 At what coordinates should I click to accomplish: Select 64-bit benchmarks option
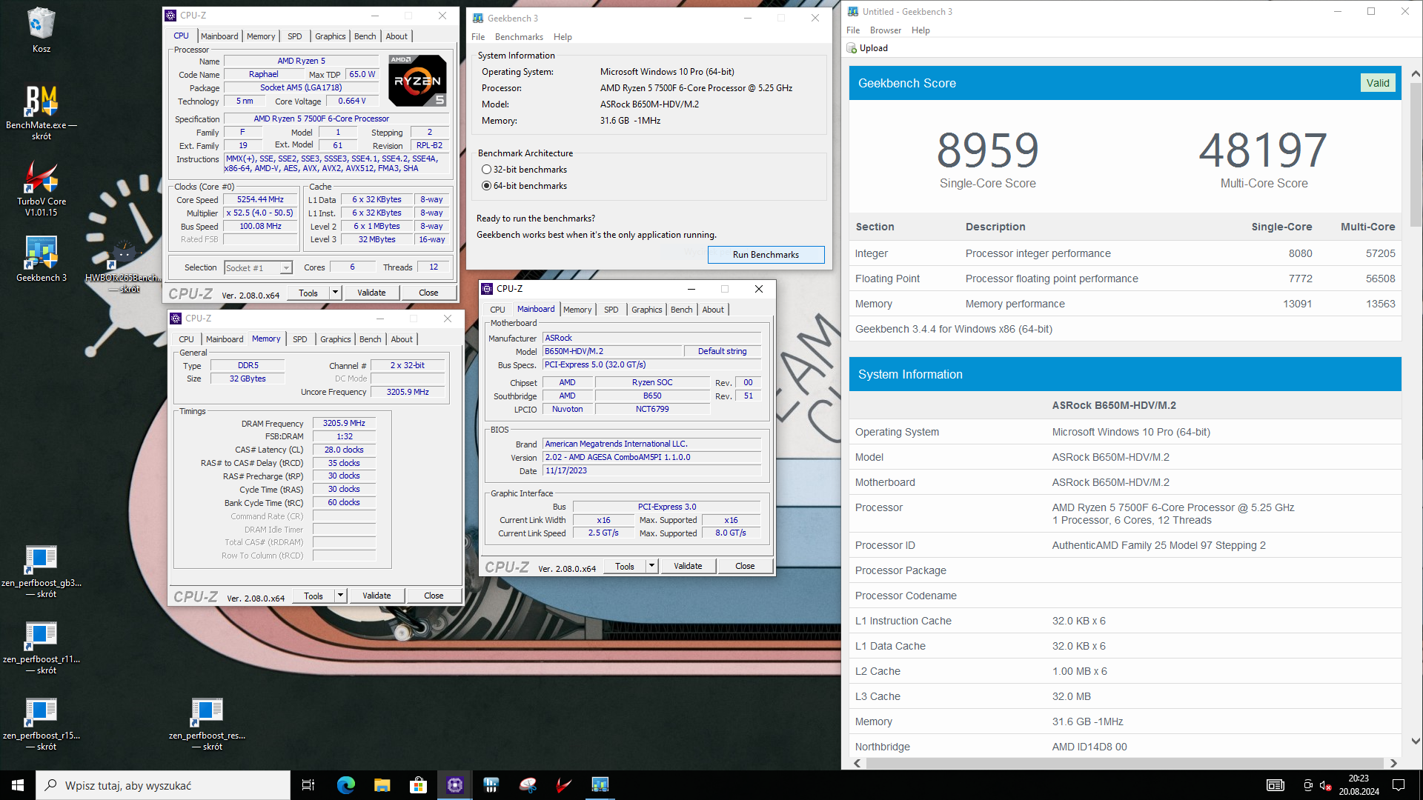tap(525, 186)
